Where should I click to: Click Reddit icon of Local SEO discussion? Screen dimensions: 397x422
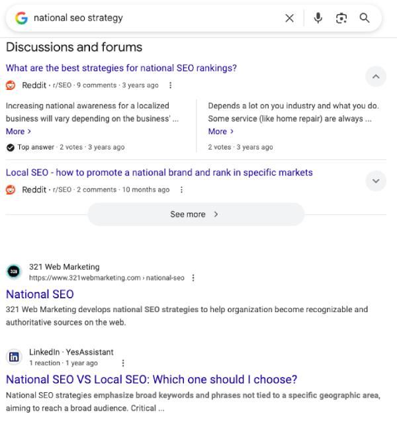click(x=11, y=190)
